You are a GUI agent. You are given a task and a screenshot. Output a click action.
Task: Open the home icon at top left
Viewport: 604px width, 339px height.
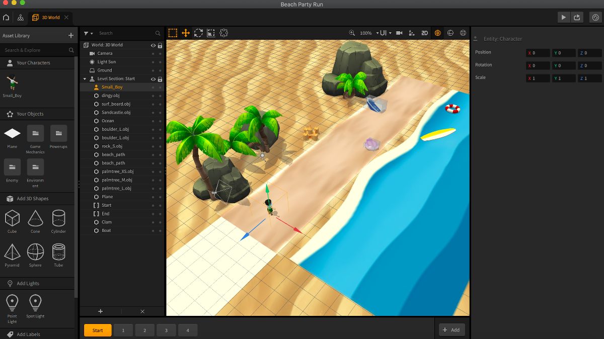coord(6,17)
